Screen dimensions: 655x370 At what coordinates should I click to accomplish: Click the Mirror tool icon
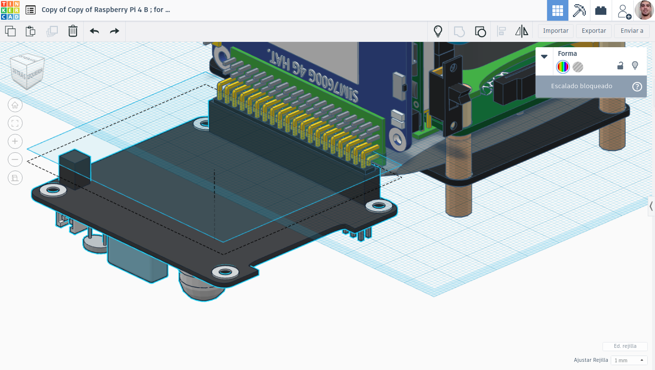pyautogui.click(x=522, y=31)
